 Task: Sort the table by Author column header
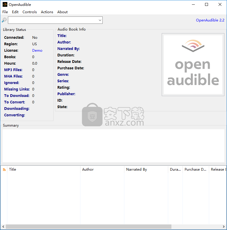coord(102,169)
